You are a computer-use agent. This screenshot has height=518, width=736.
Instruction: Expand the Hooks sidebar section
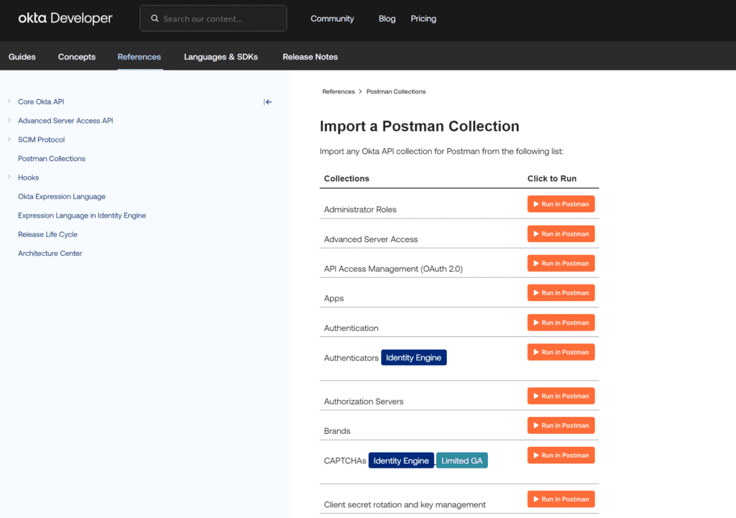(9, 177)
